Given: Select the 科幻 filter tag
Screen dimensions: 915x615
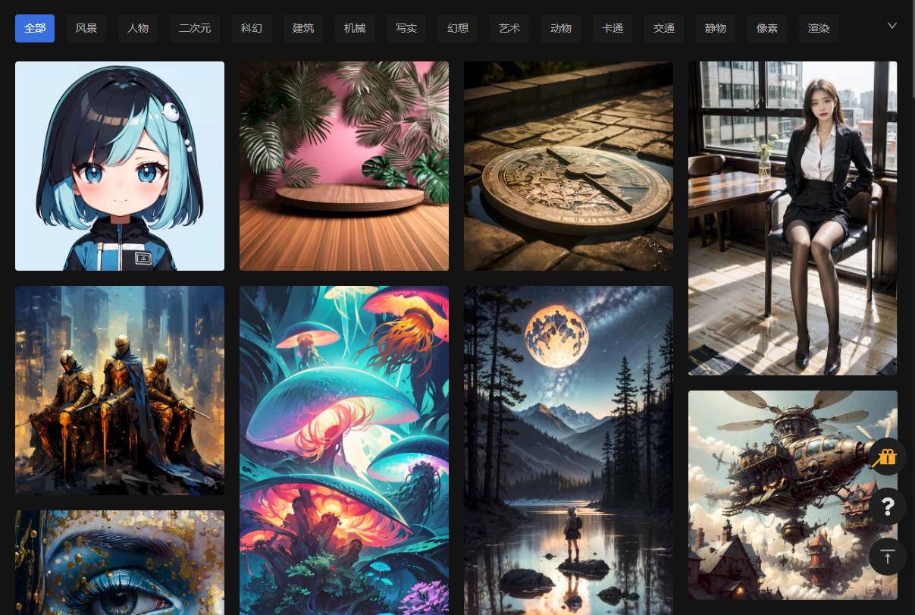Looking at the screenshot, I should pos(252,29).
